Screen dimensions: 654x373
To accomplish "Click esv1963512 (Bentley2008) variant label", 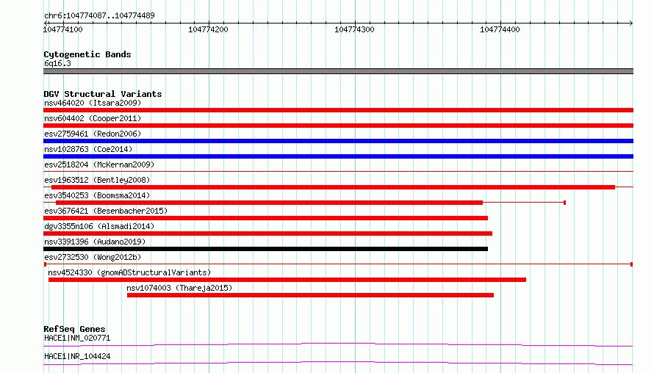I will pyautogui.click(x=97, y=180).
